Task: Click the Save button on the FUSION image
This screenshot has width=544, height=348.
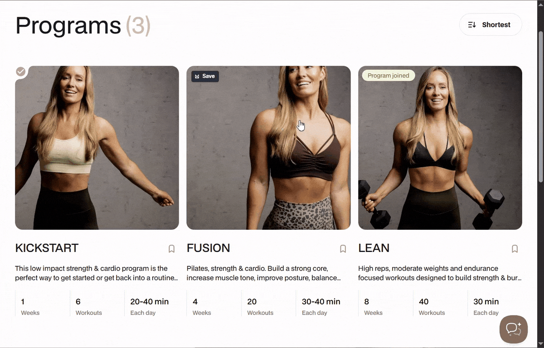Action: (x=205, y=76)
